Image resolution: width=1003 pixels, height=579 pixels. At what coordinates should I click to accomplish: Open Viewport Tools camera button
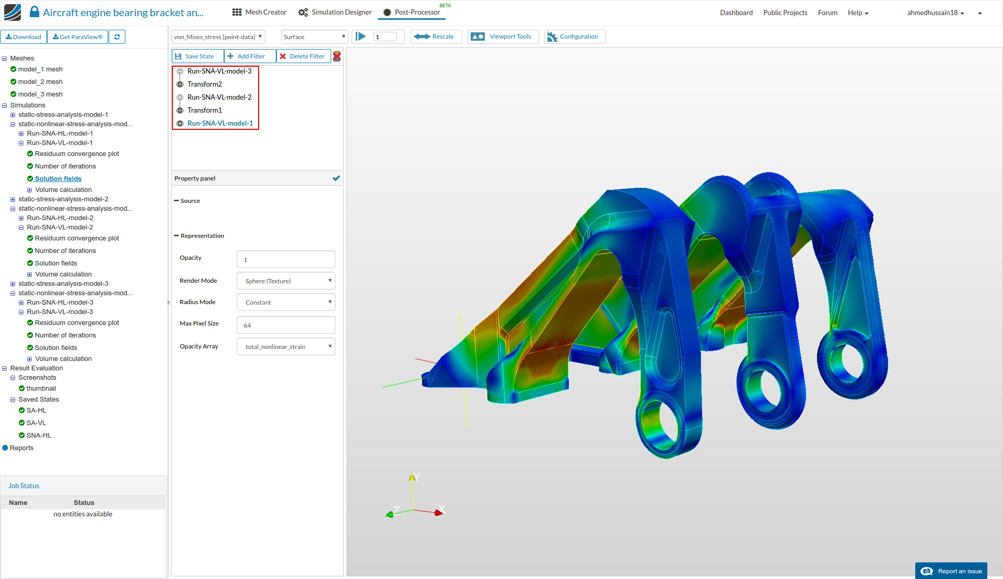click(x=503, y=37)
